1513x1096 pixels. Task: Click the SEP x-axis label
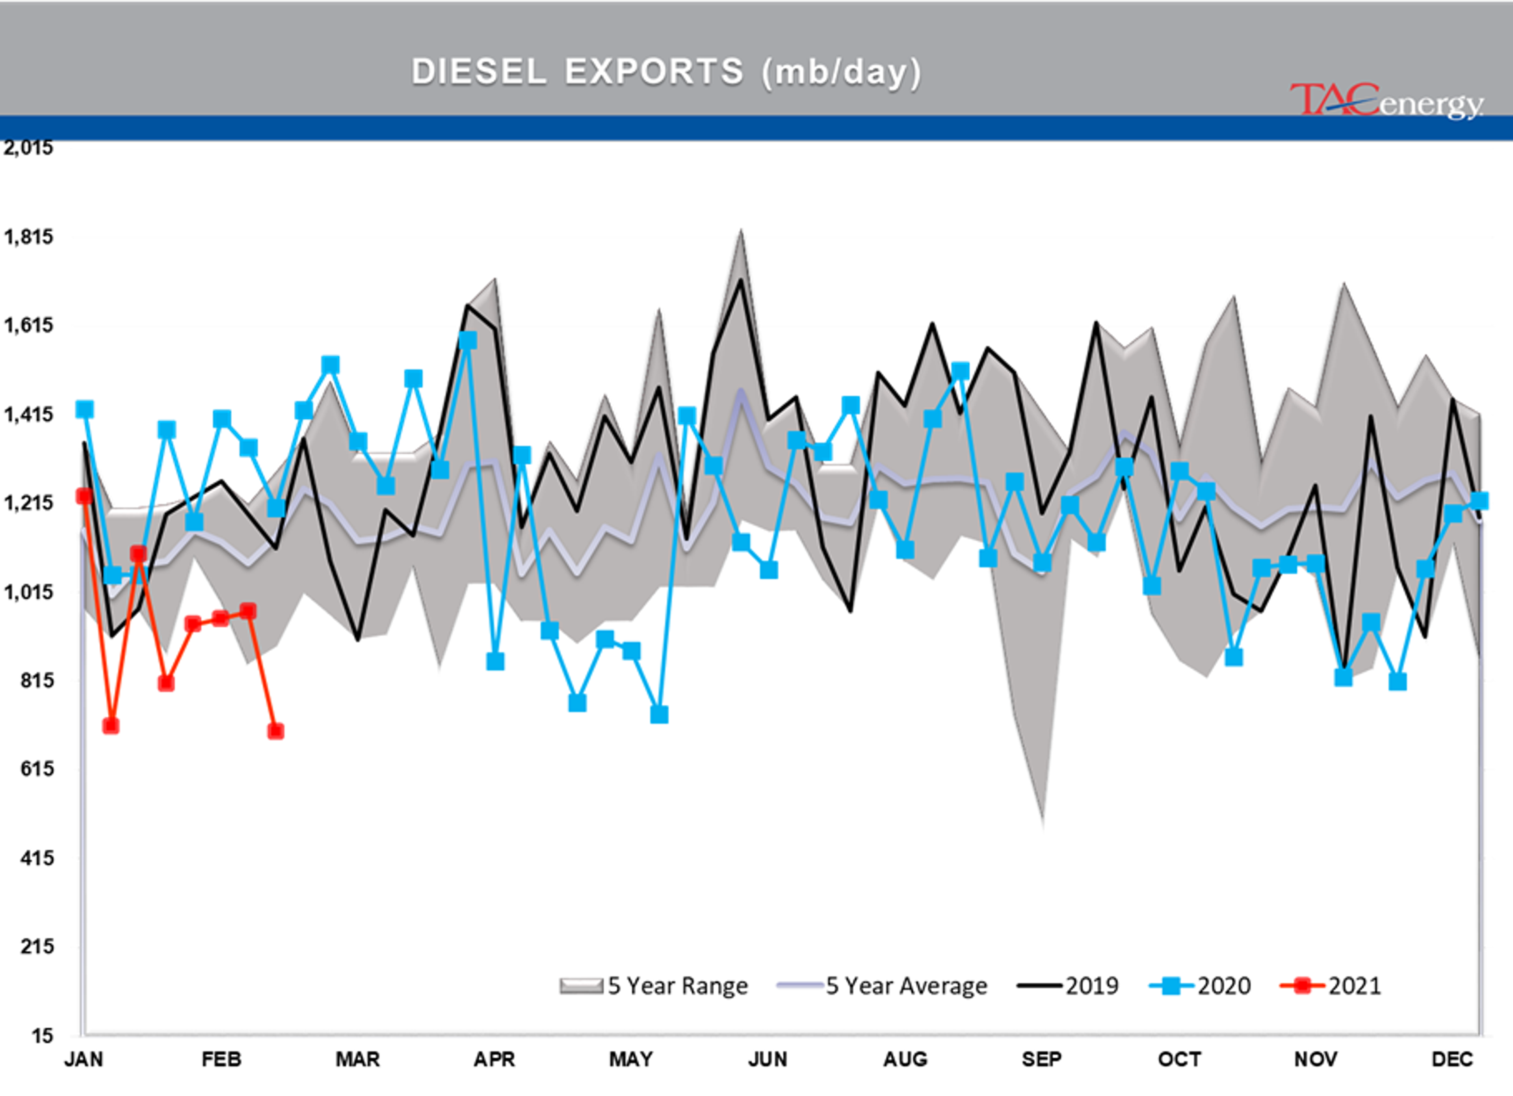(1041, 1059)
